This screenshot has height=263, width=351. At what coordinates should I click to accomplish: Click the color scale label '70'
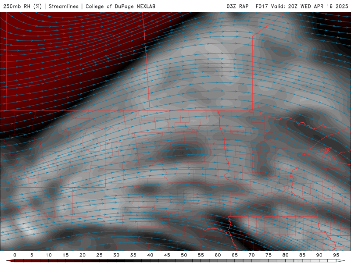coord(251,255)
